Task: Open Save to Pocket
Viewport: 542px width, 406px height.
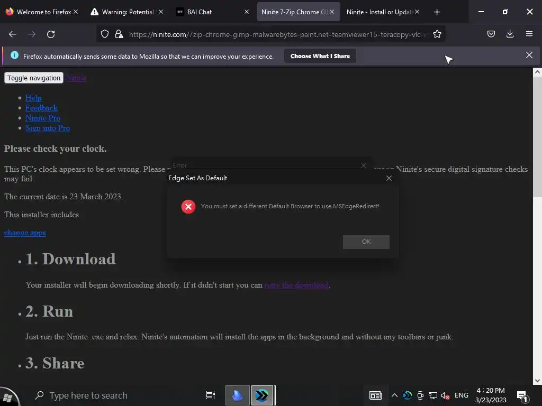Action: pyautogui.click(x=491, y=34)
